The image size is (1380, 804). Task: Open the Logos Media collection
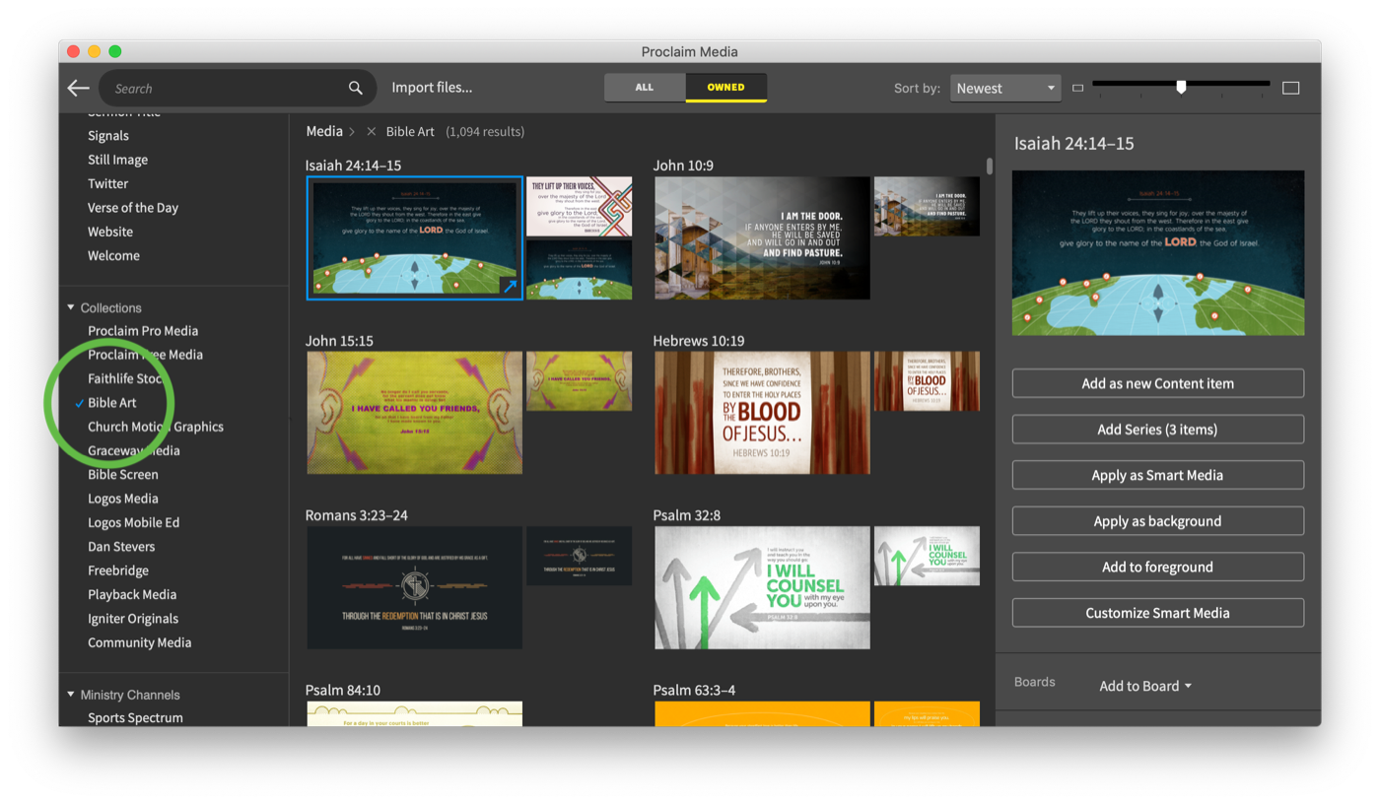[123, 499]
